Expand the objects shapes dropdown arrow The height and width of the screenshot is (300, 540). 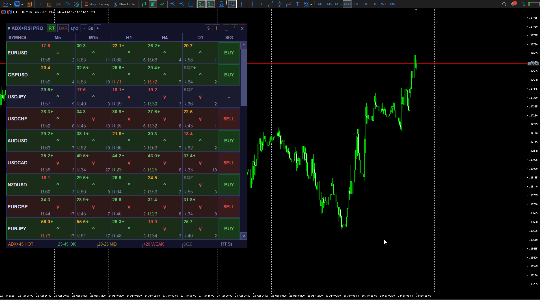coord(311,4)
